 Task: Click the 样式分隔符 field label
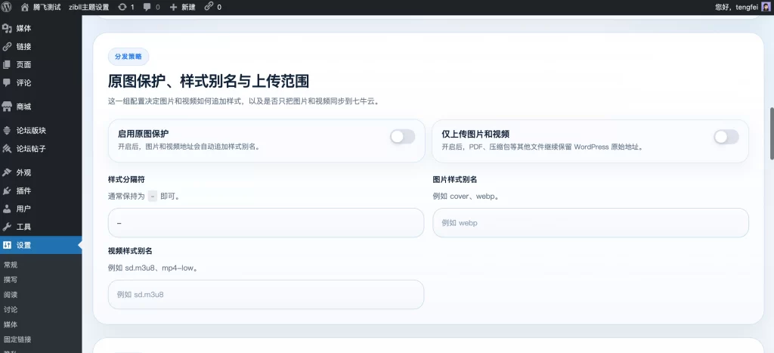click(x=126, y=180)
